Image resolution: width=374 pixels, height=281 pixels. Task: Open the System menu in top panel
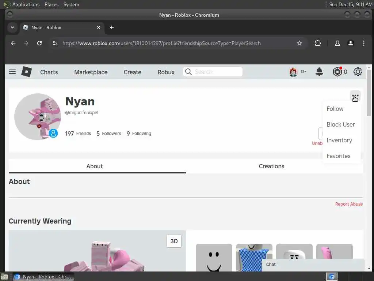(x=71, y=4)
